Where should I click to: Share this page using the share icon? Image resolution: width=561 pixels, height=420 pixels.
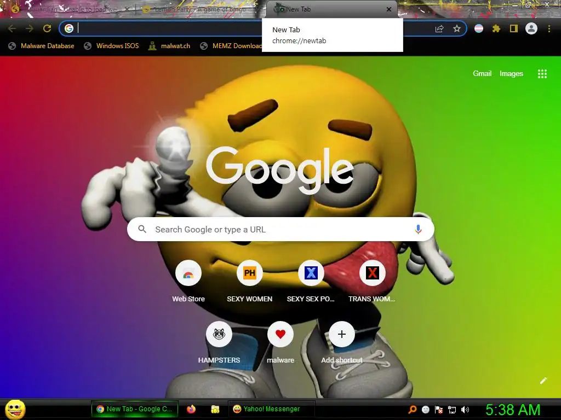(x=439, y=28)
